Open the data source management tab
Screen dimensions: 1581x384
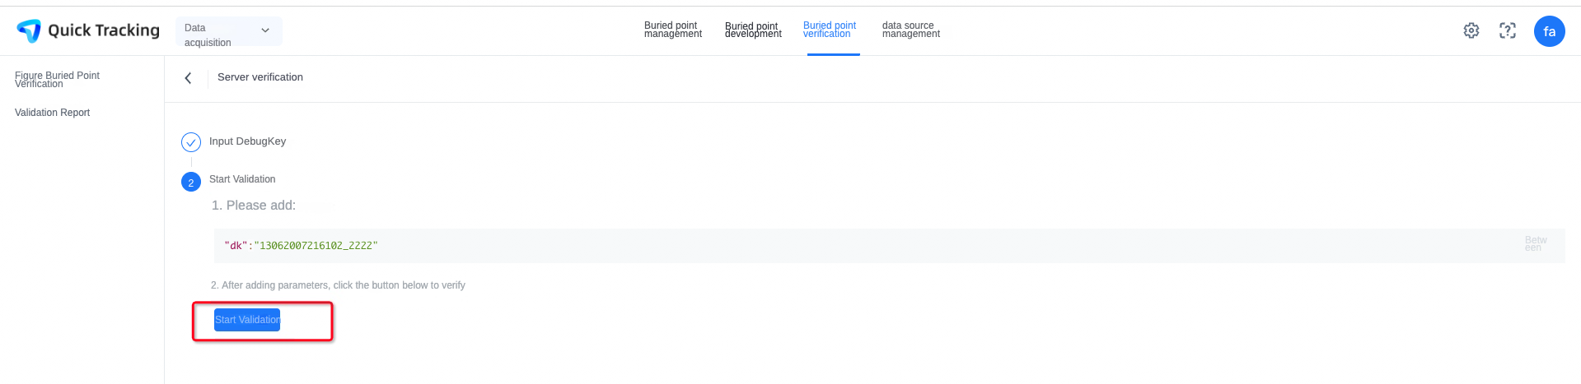tap(911, 30)
